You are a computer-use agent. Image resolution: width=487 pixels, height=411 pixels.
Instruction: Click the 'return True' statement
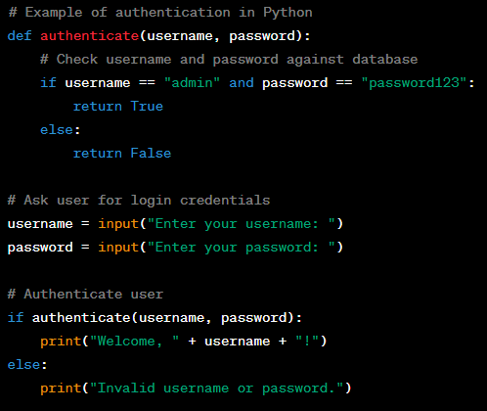click(x=118, y=107)
